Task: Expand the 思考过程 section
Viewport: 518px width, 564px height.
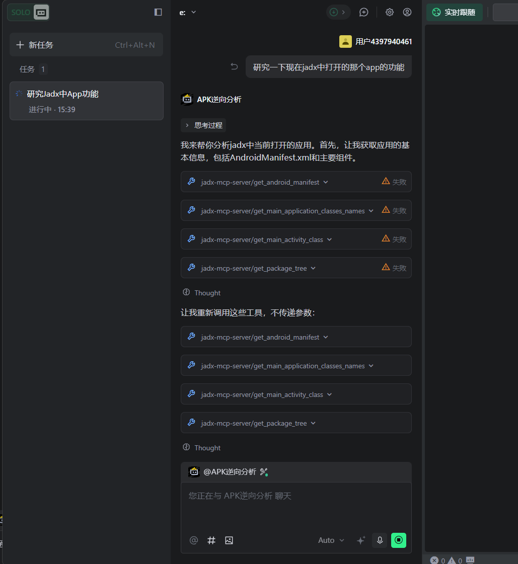Action: 204,125
